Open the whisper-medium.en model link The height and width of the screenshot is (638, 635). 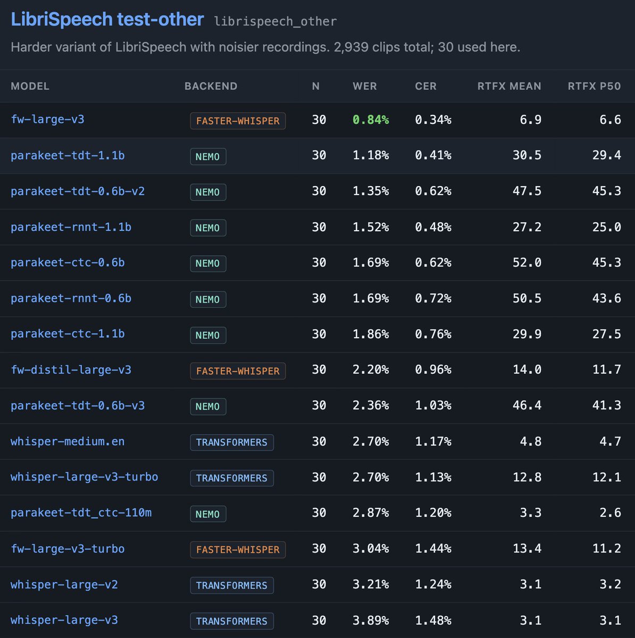tap(68, 441)
